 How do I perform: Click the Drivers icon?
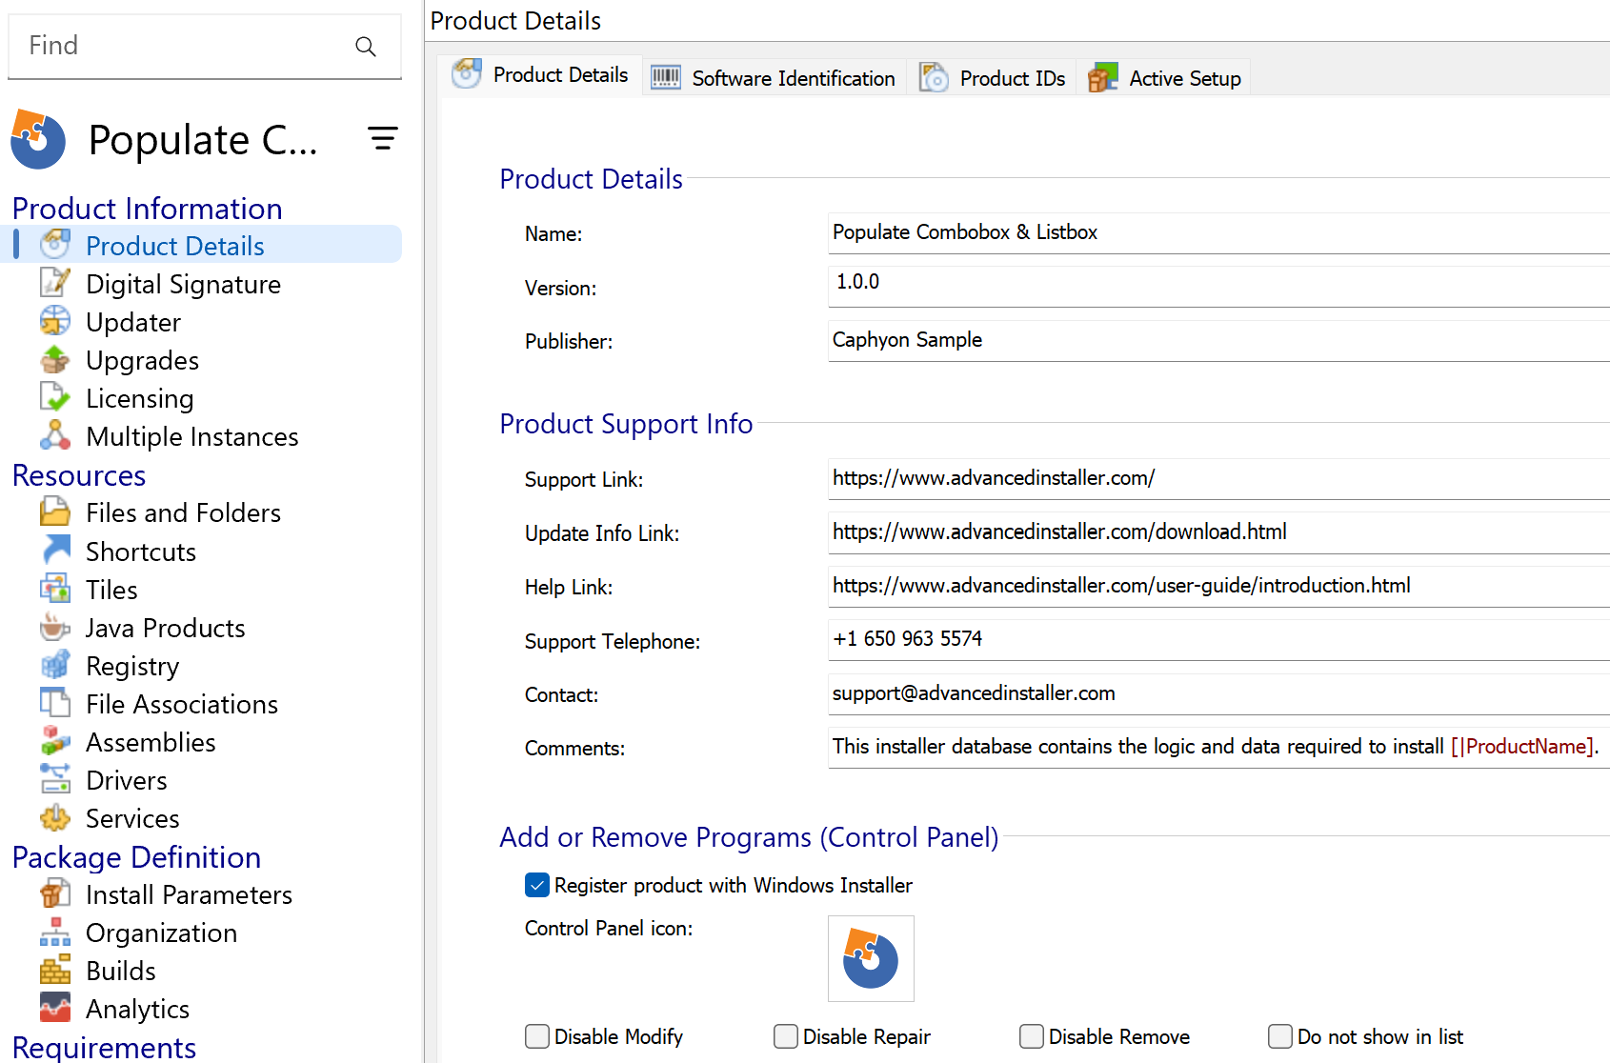(x=55, y=779)
